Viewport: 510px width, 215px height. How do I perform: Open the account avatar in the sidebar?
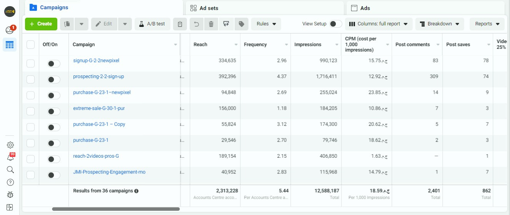click(x=10, y=12)
